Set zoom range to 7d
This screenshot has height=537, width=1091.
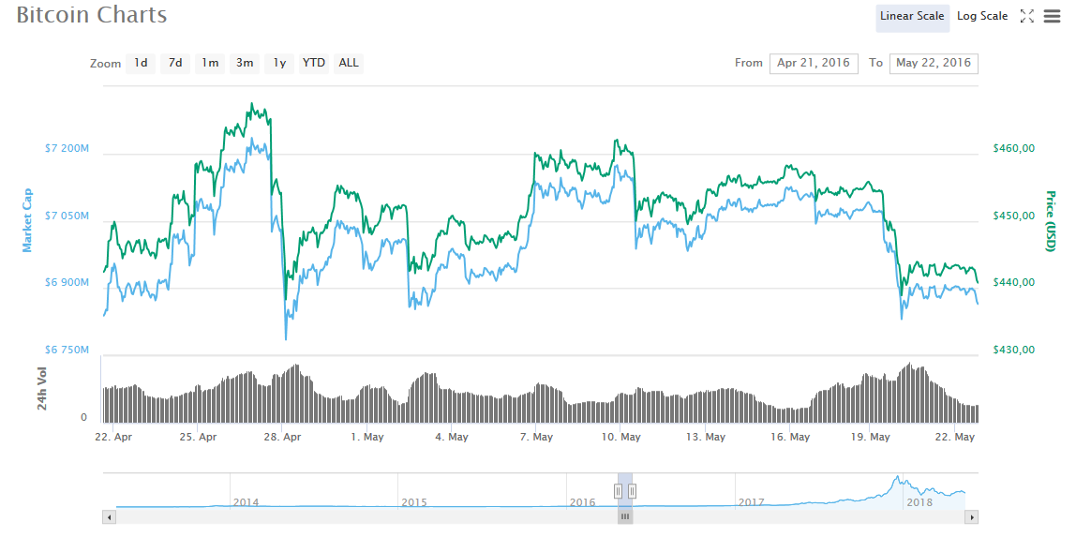[175, 64]
